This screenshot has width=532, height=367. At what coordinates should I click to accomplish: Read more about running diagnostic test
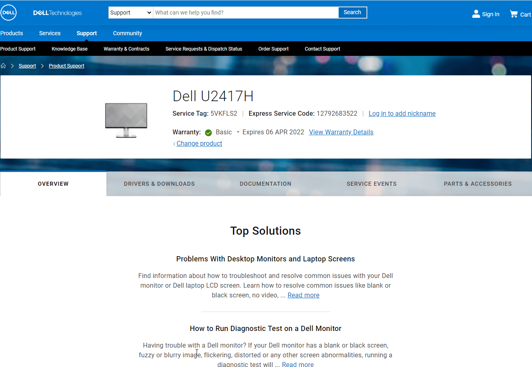(298, 365)
